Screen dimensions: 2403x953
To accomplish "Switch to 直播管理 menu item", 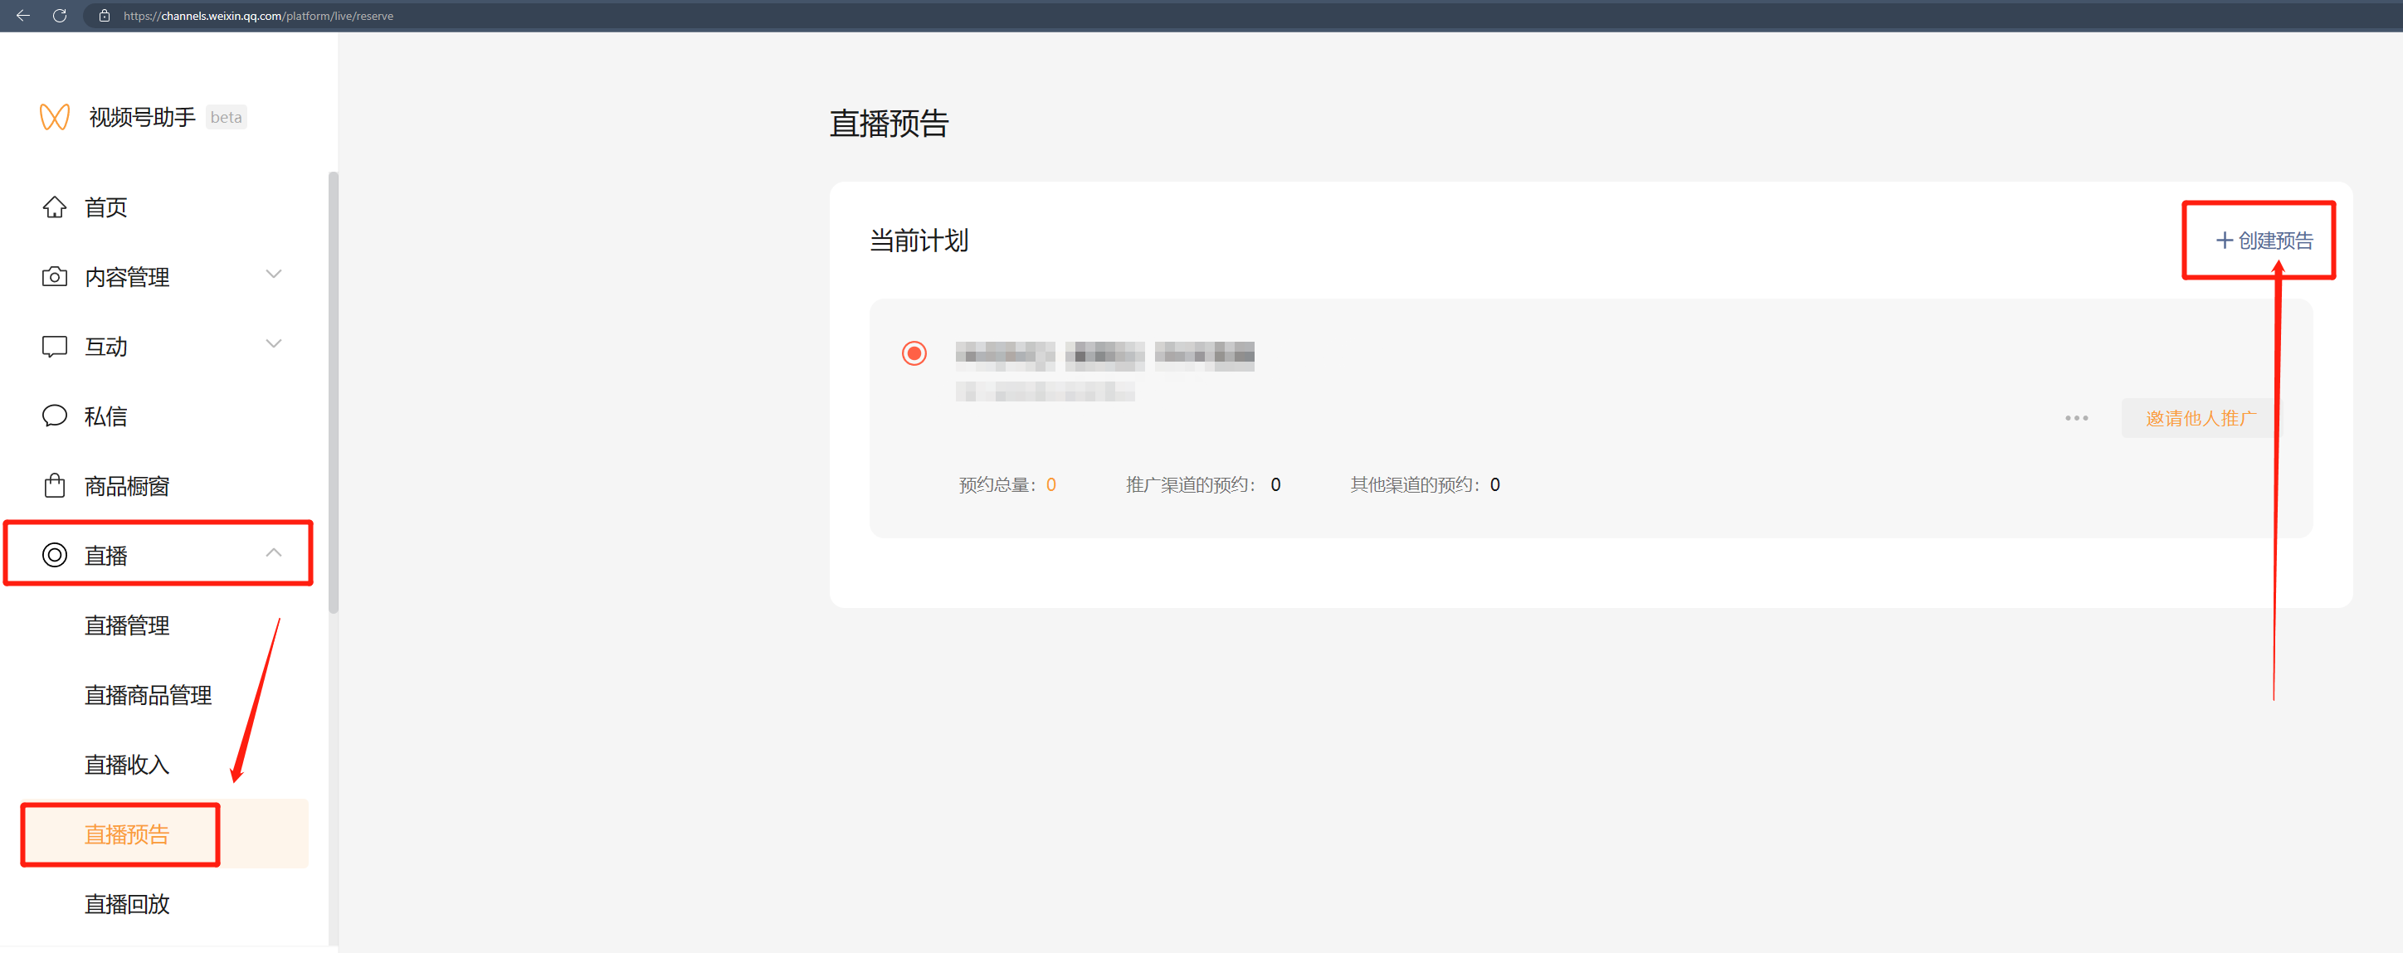I will pos(127,625).
